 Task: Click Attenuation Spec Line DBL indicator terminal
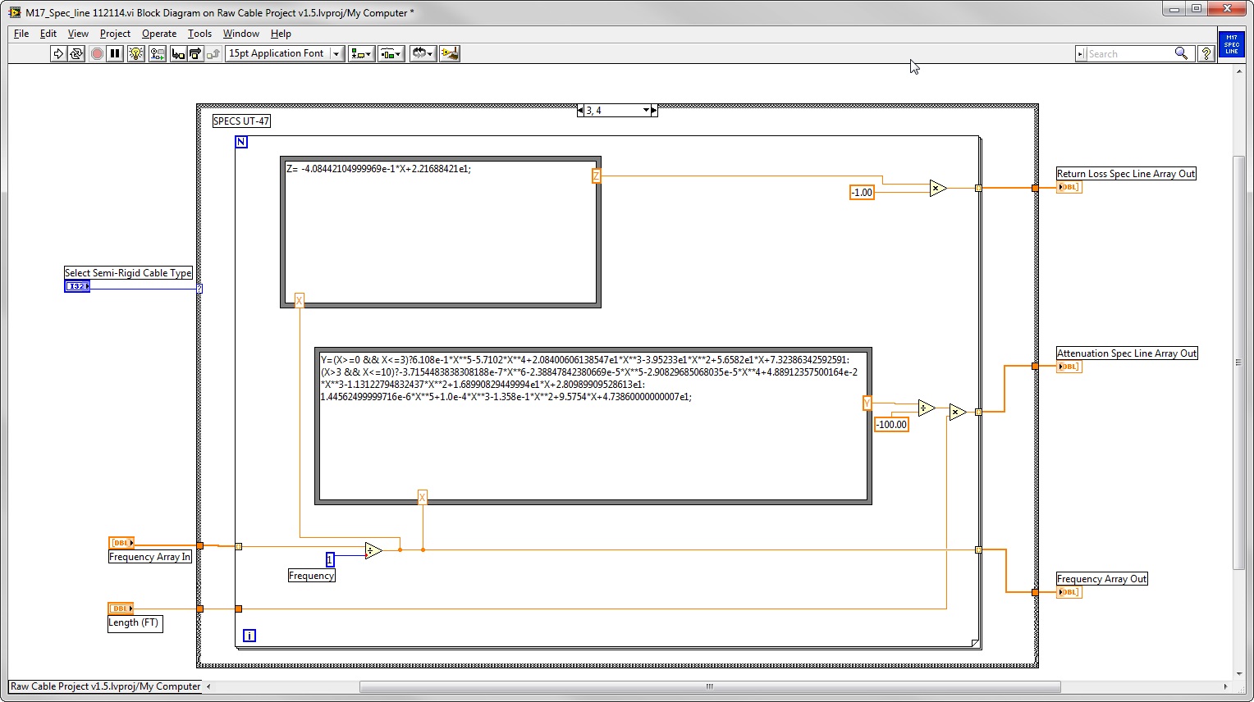1069,367
